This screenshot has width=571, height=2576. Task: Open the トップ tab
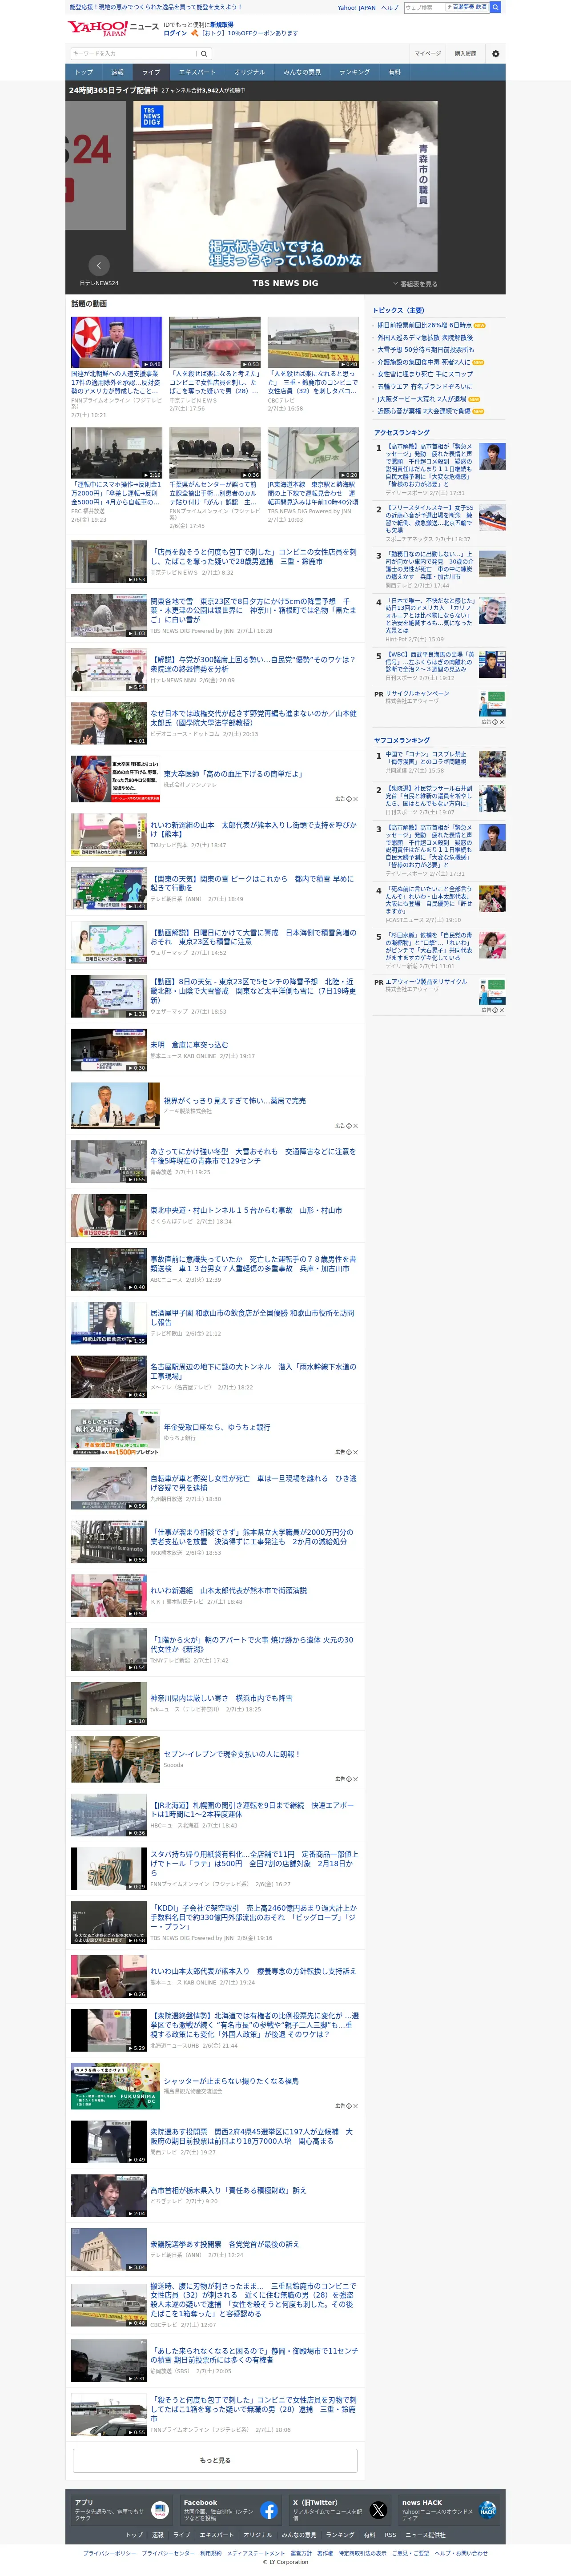[84, 72]
